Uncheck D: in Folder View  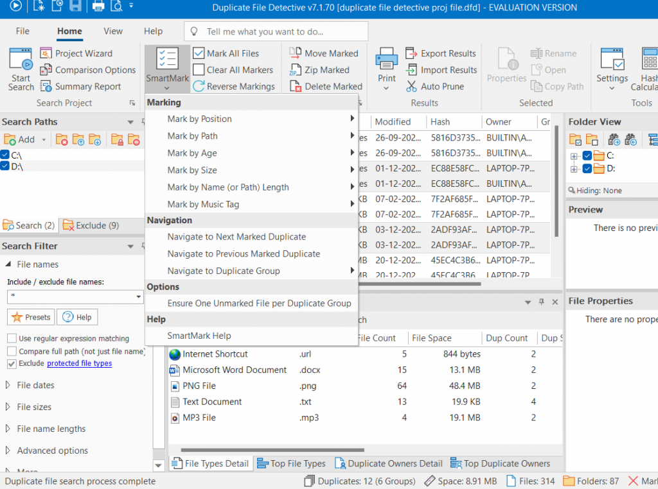(587, 169)
